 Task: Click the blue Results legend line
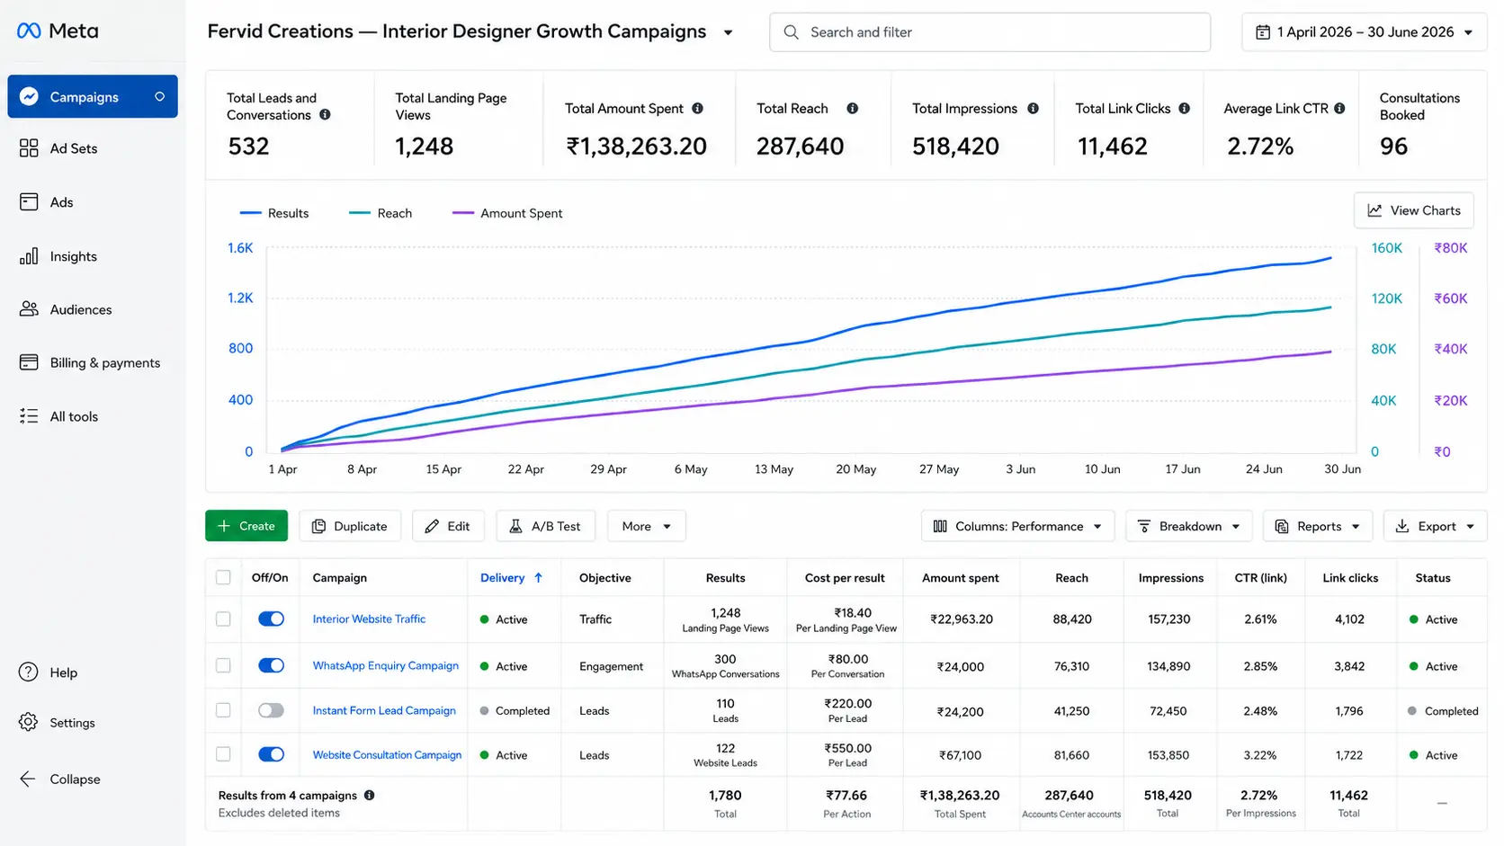pyautogui.click(x=250, y=213)
